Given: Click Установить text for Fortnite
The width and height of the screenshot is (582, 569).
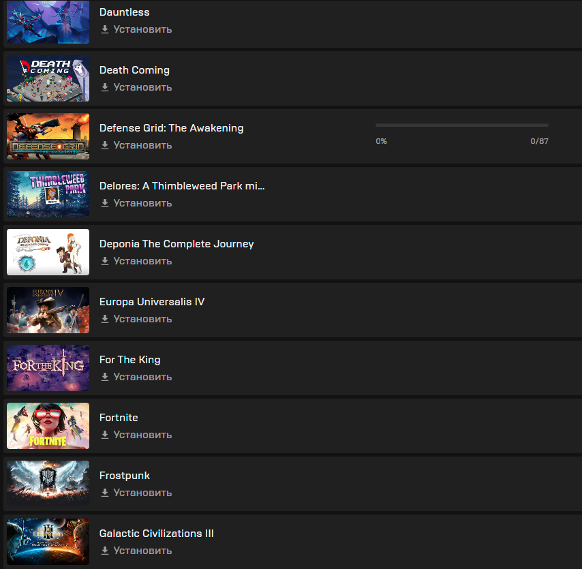Looking at the screenshot, I should pyautogui.click(x=142, y=435).
